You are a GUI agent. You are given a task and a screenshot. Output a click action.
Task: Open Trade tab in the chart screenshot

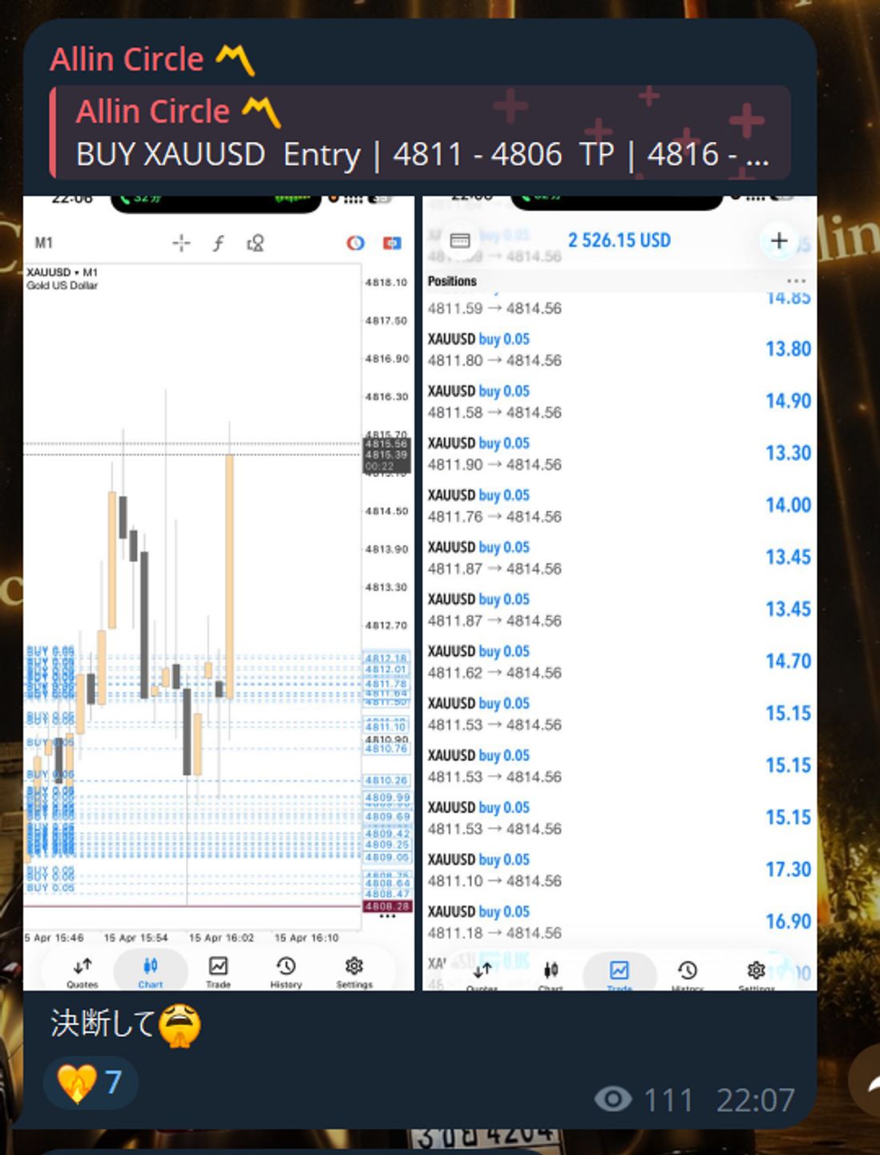click(x=218, y=971)
